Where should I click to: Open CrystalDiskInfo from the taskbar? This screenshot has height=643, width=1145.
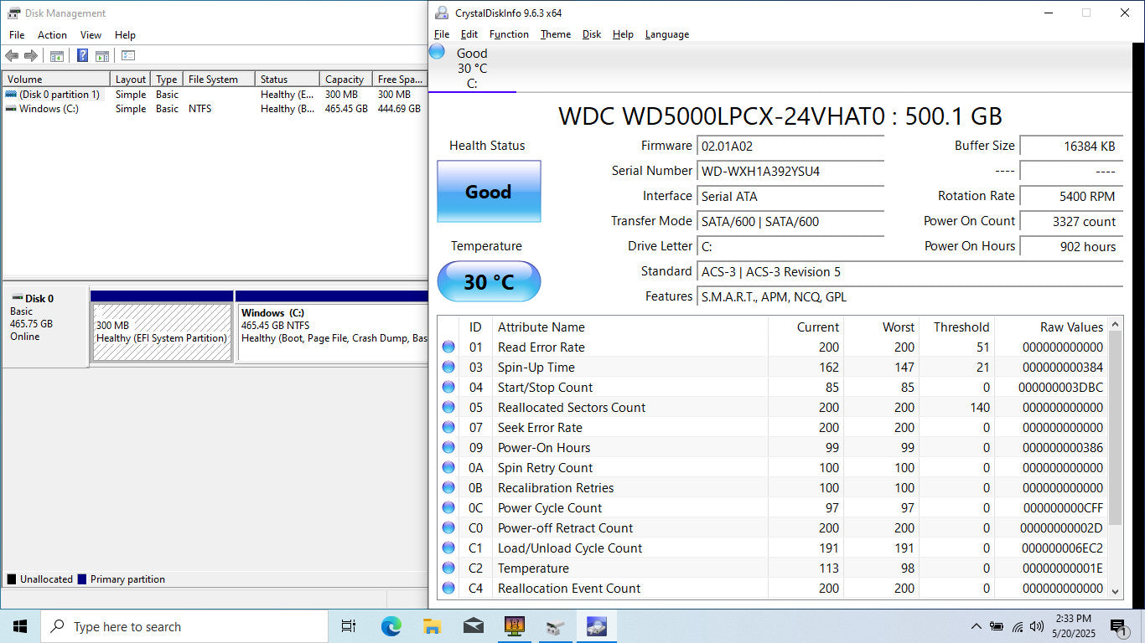(596, 626)
